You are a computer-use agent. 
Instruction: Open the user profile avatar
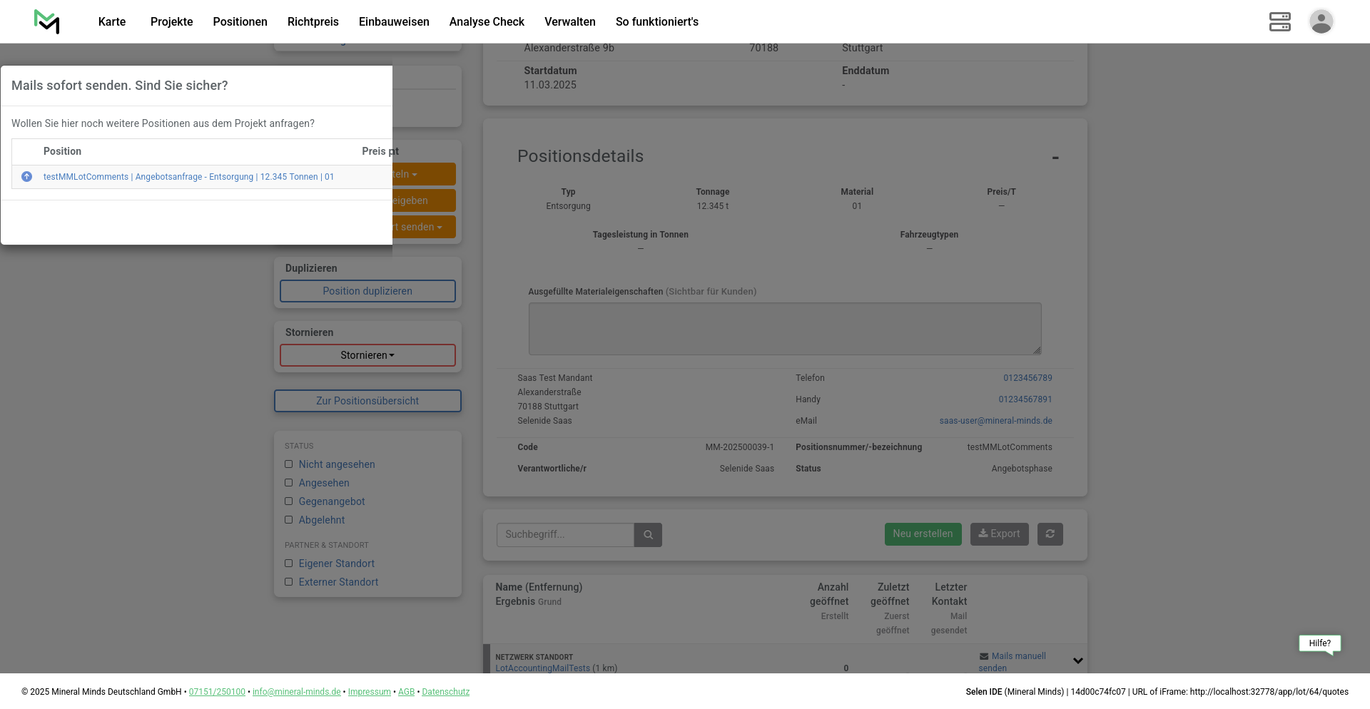point(1321,21)
